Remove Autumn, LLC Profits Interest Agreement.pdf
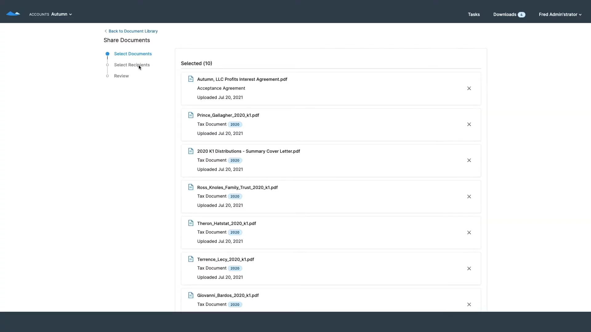The height and width of the screenshot is (332, 591). click(x=469, y=89)
